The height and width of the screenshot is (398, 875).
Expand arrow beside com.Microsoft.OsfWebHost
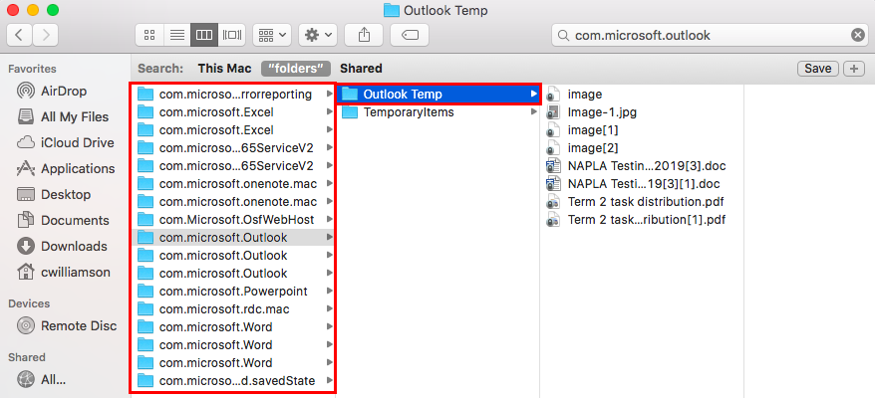pyautogui.click(x=329, y=220)
